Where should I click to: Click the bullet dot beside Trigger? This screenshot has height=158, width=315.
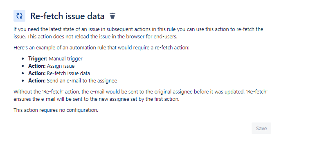point(22,59)
